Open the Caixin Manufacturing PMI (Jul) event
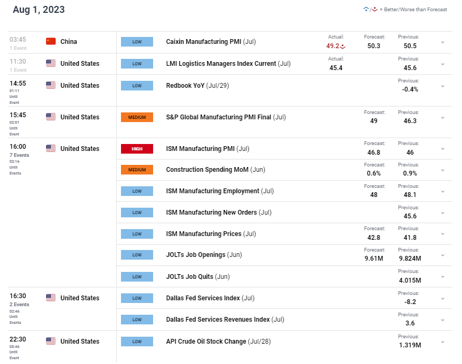The height and width of the screenshot is (364, 462). point(211,42)
